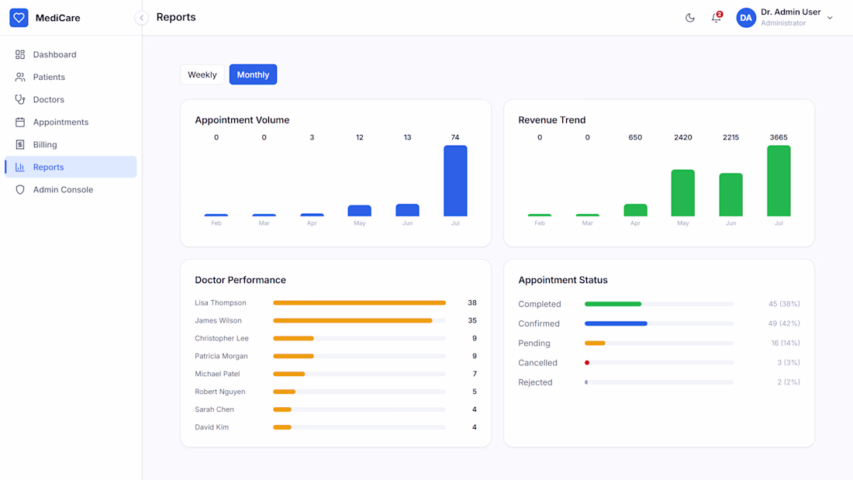Click the Michael Patel name

[217, 374]
